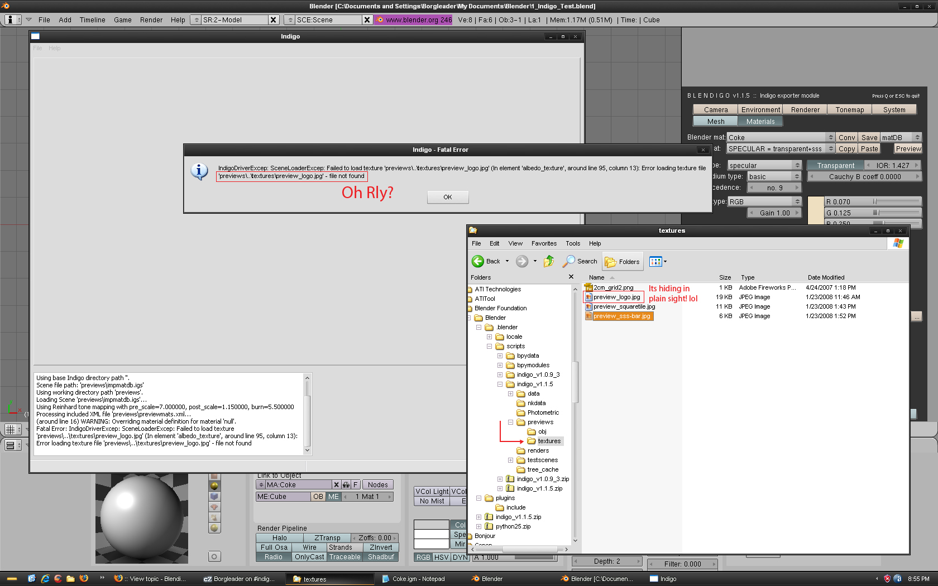
Task: Select the renders folder in tree
Action: tap(538, 450)
